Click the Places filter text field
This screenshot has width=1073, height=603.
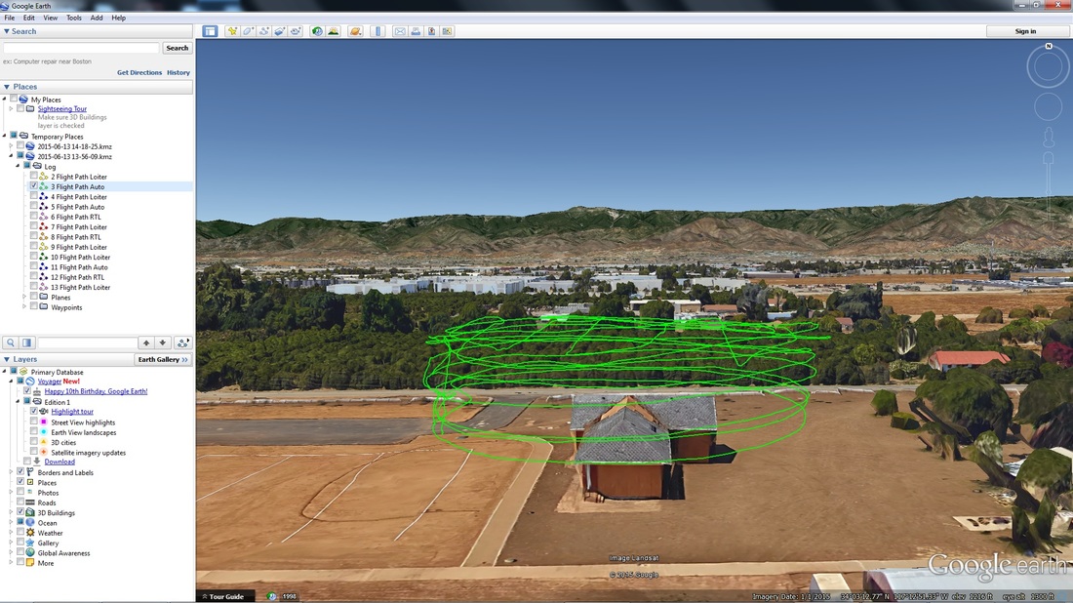tap(87, 342)
